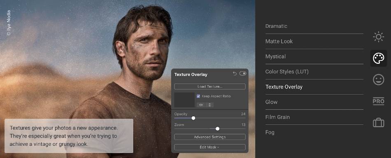Uncheck Keep Aspect Ratio checkbox
The width and height of the screenshot is (391, 158).
pyautogui.click(x=198, y=96)
